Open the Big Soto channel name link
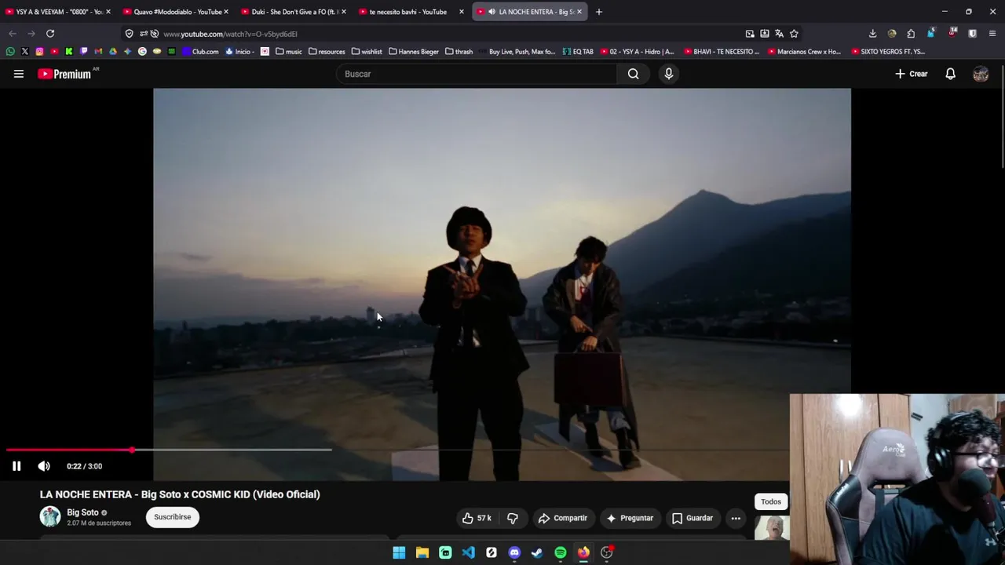 coord(82,512)
